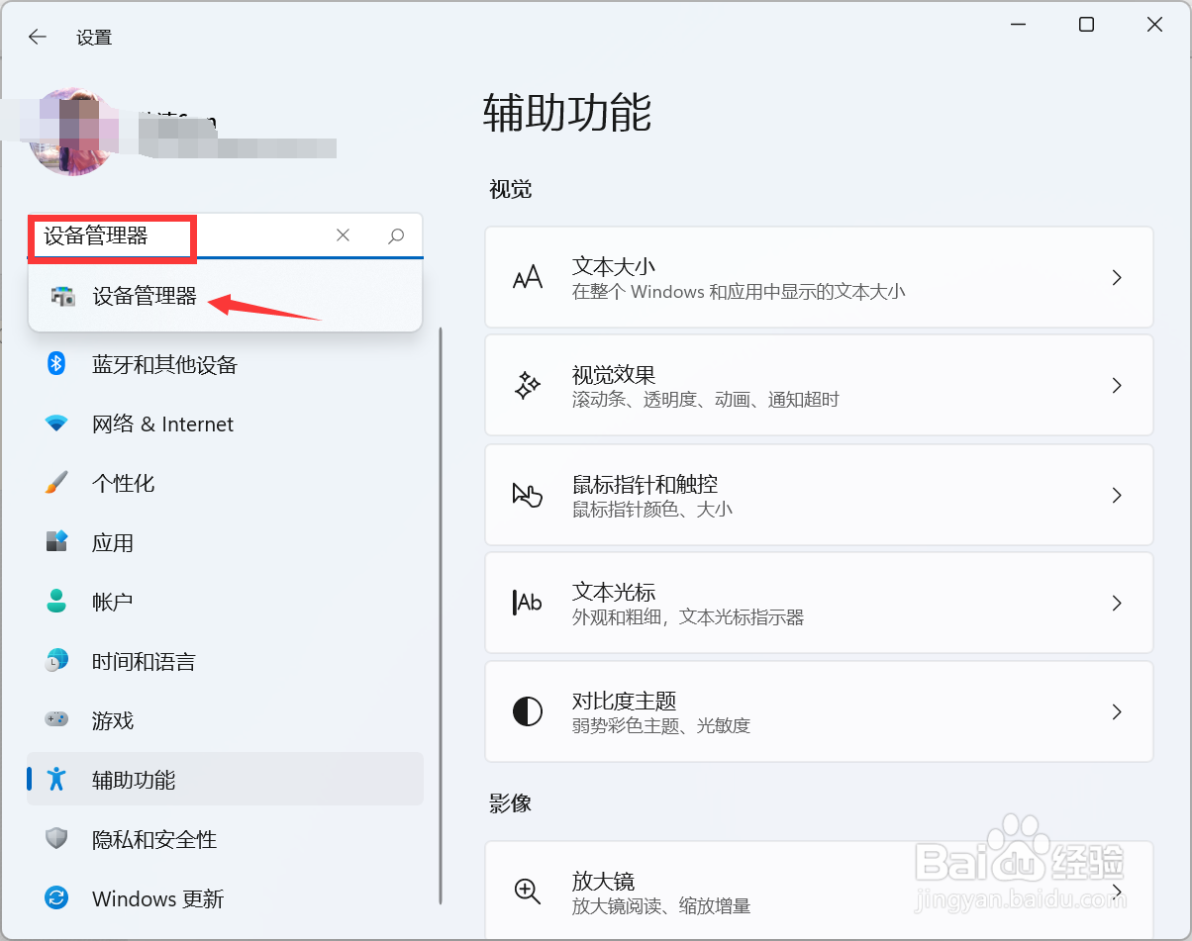1192x941 pixels.
Task: Click the 对比度主题 half-circle icon
Action: pyautogui.click(x=527, y=710)
